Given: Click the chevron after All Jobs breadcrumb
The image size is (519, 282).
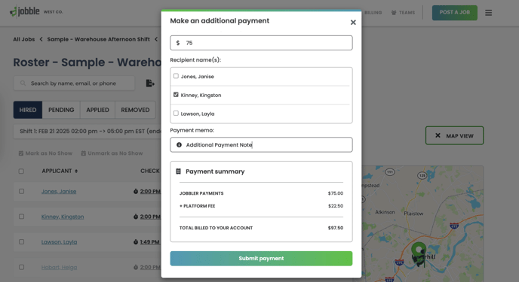Looking at the screenshot, I should point(41,39).
